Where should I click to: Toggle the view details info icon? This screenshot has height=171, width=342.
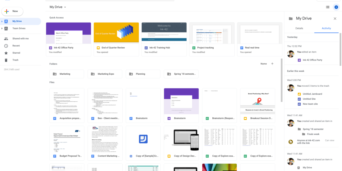pyautogui.click(x=336, y=7)
